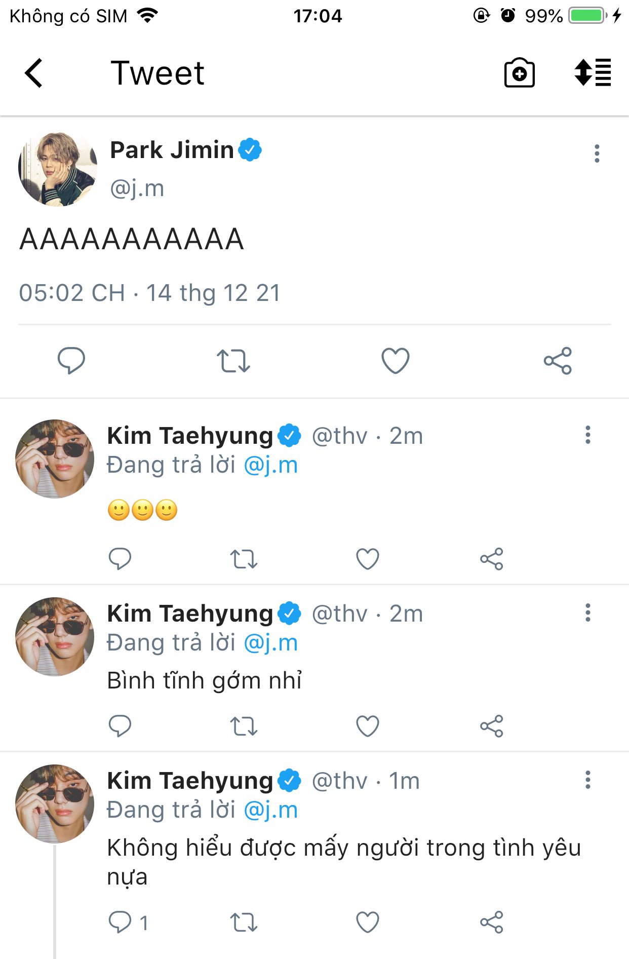Share the main AAAAAAAAAA tweet

point(558,361)
